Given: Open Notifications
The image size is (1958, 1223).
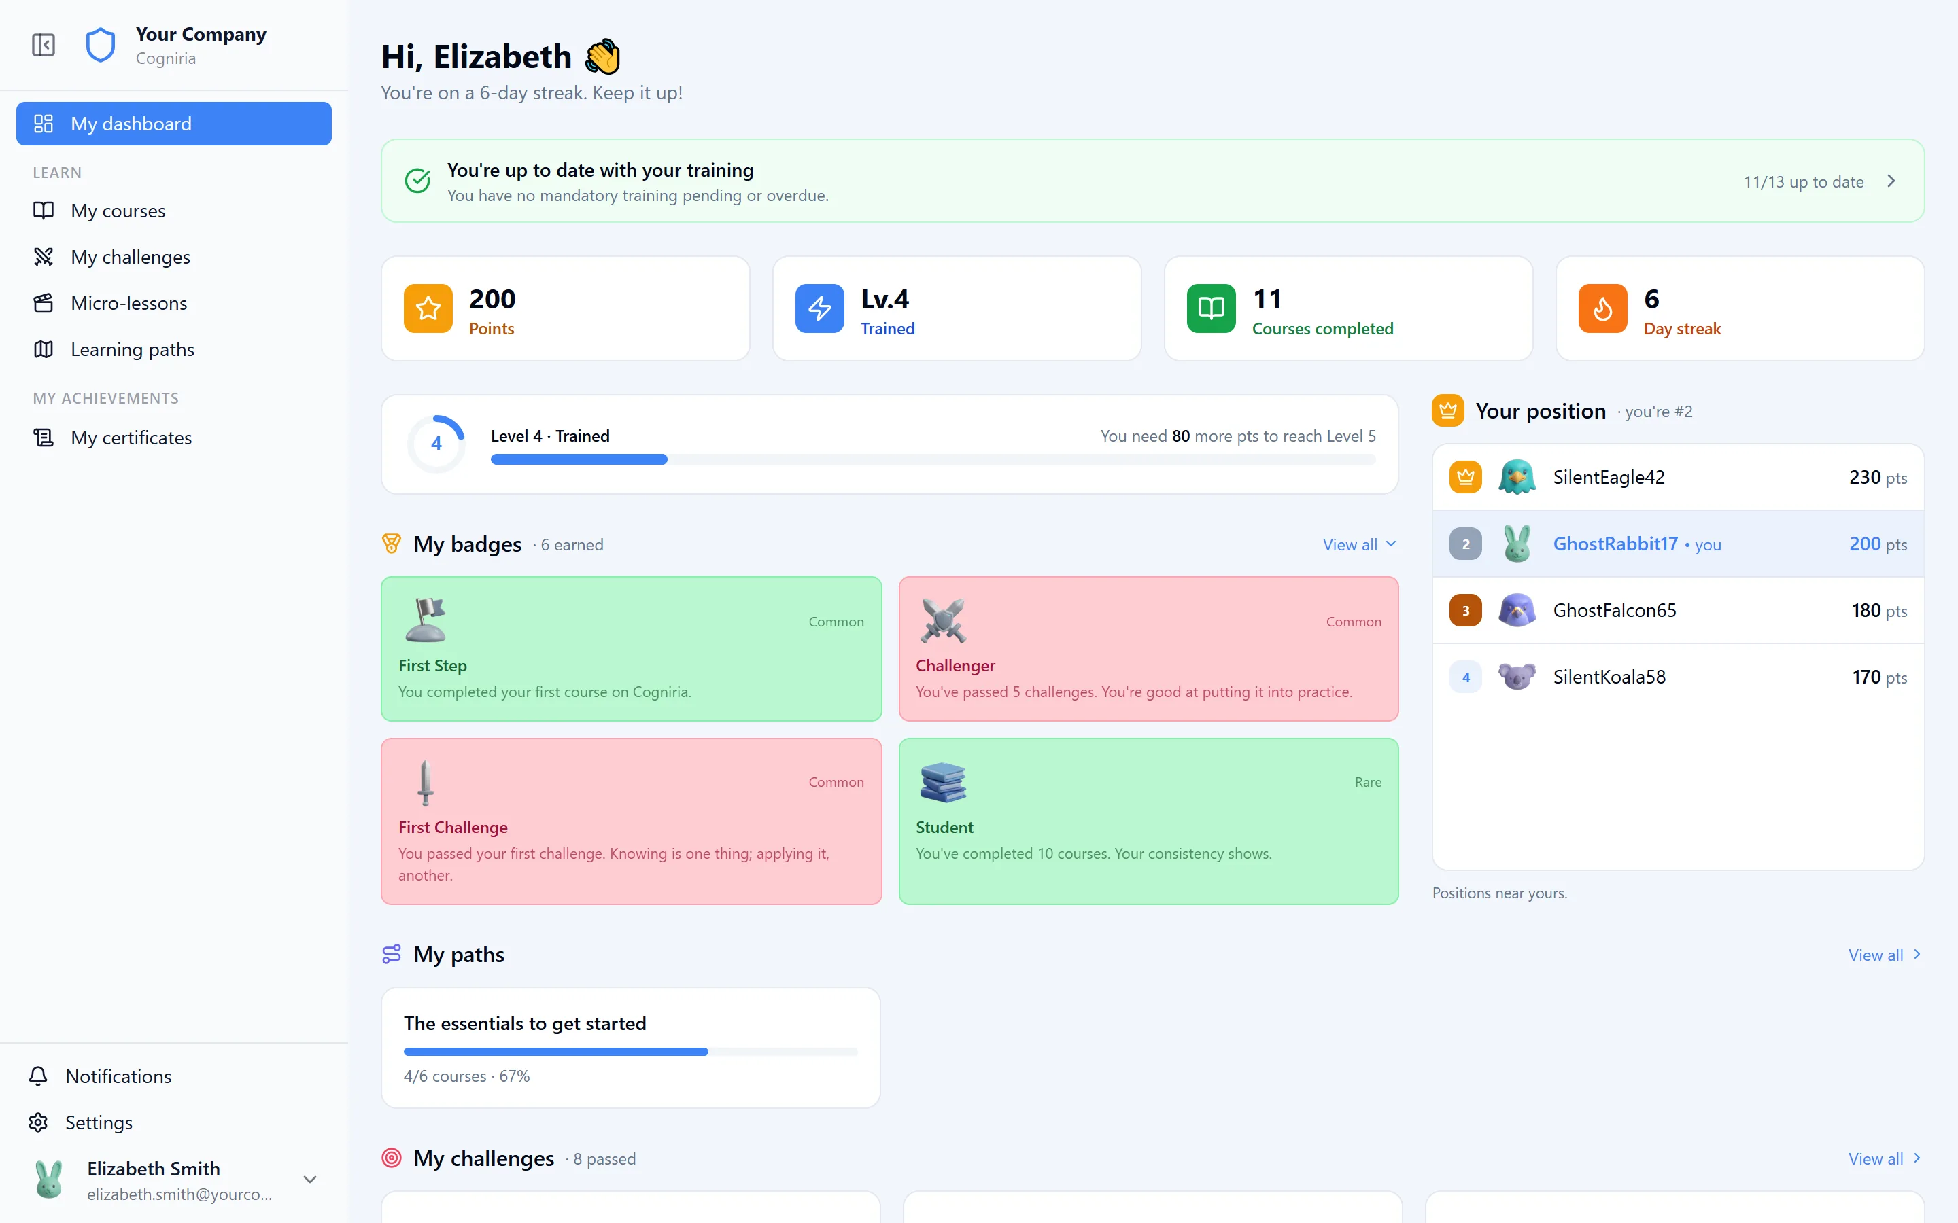Looking at the screenshot, I should click(174, 1077).
